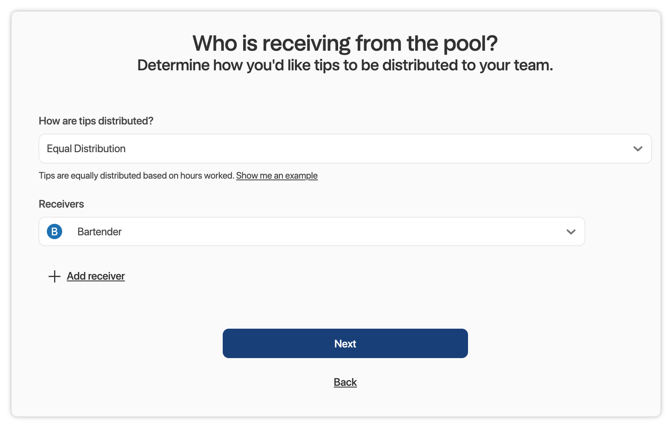Click the 'Tips are equally distributed' helper text

click(x=136, y=176)
